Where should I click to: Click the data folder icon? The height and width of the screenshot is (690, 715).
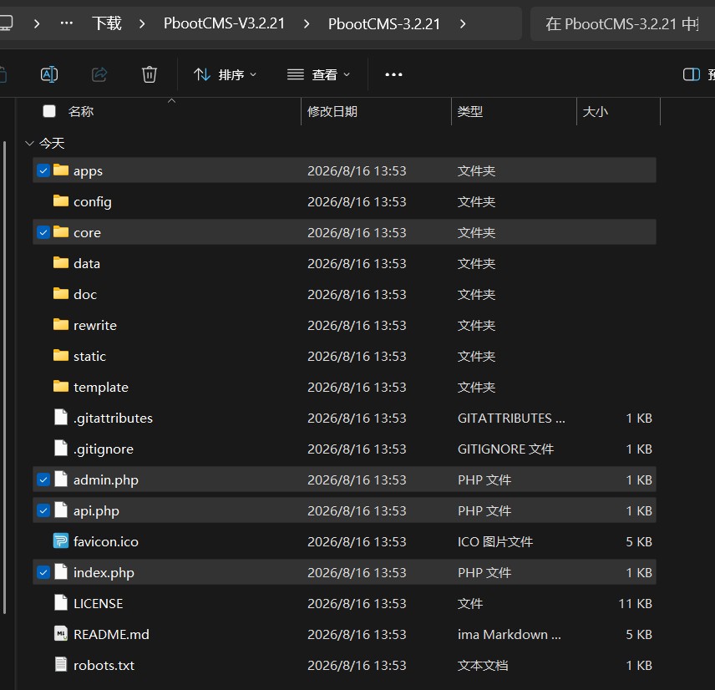click(x=61, y=262)
